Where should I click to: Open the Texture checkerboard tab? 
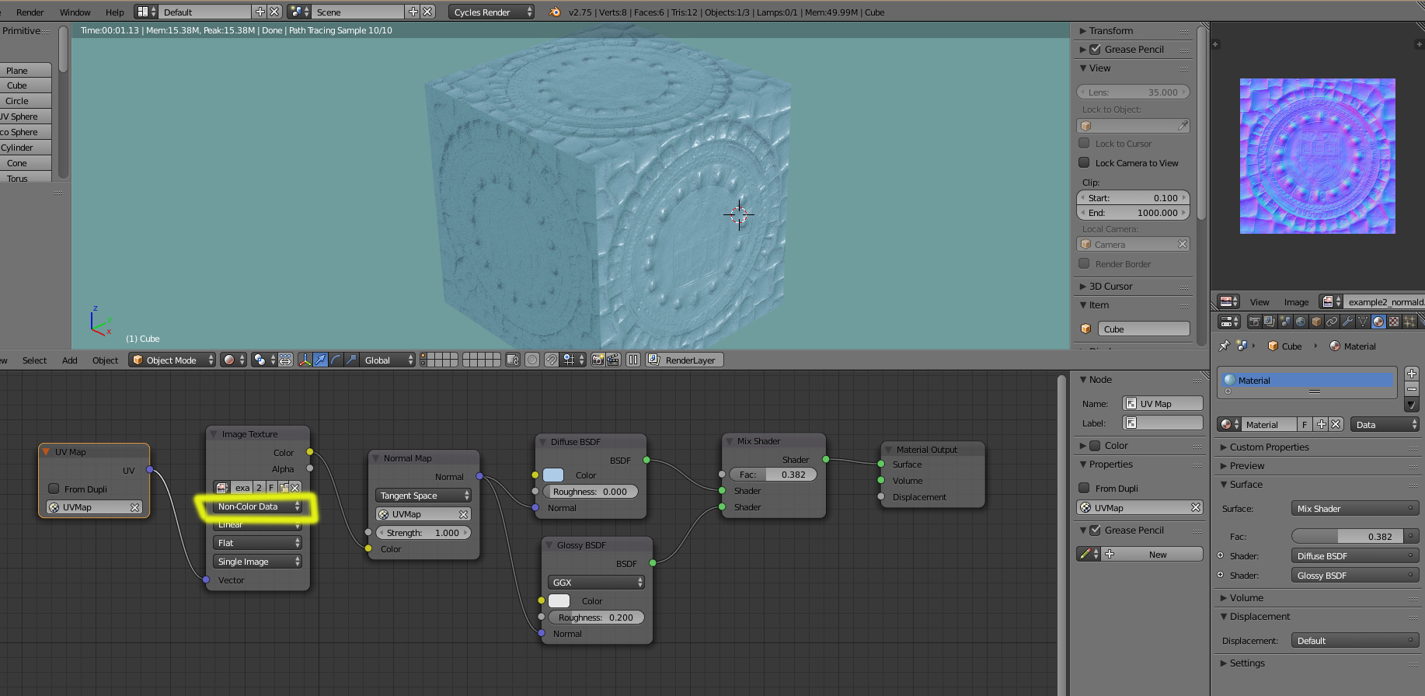click(x=1394, y=322)
